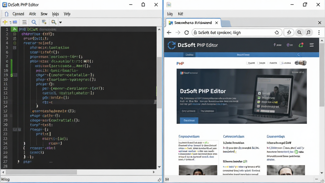
Task: Open the black dropdown arrow in editor toolbar
Action: pos(61,22)
